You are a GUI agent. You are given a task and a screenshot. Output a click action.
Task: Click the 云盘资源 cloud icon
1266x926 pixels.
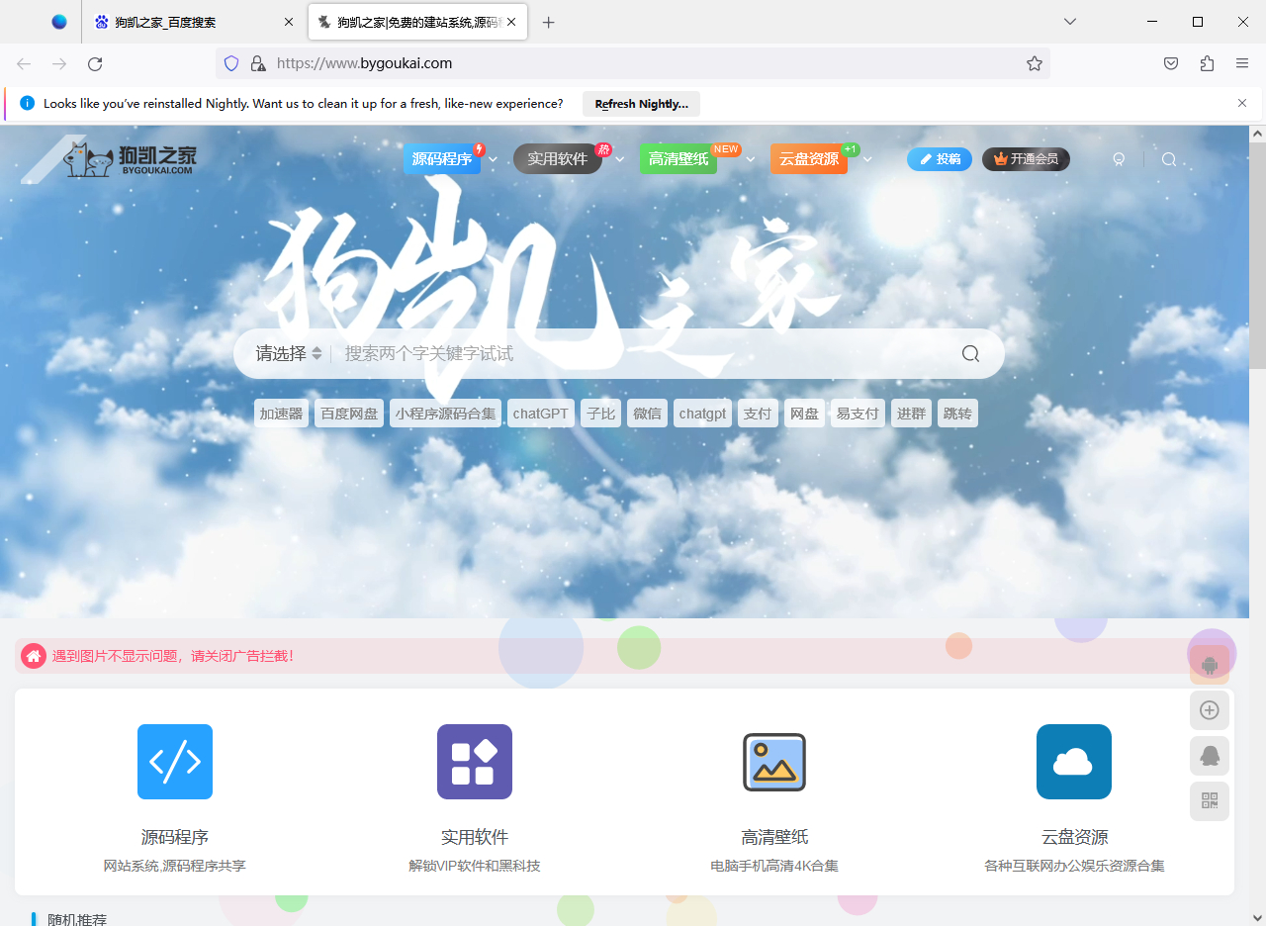[x=1074, y=762]
